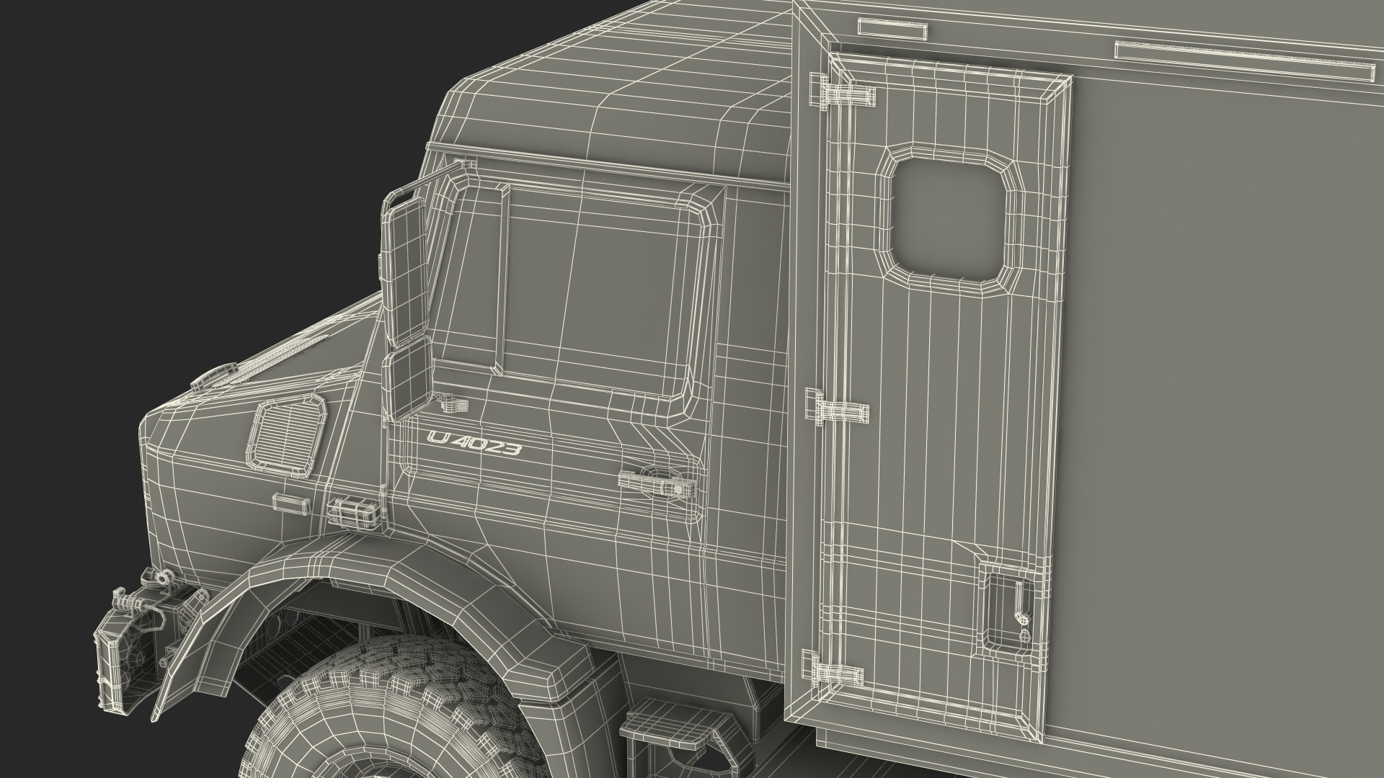Click the "U 4023" badge on cab door
Viewport: 1384px width, 778px height.
tap(474, 444)
